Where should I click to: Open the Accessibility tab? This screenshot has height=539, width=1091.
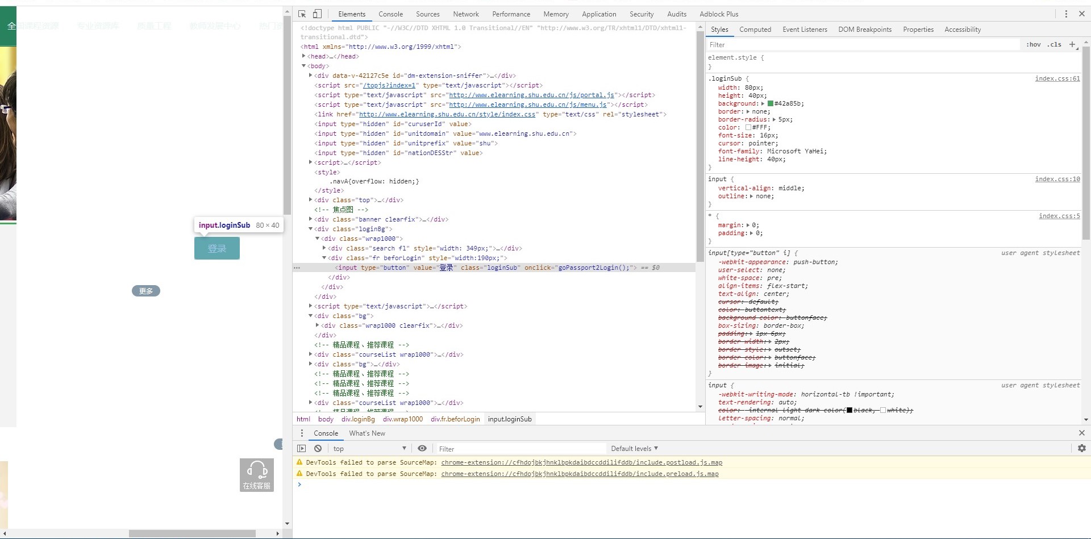(963, 30)
